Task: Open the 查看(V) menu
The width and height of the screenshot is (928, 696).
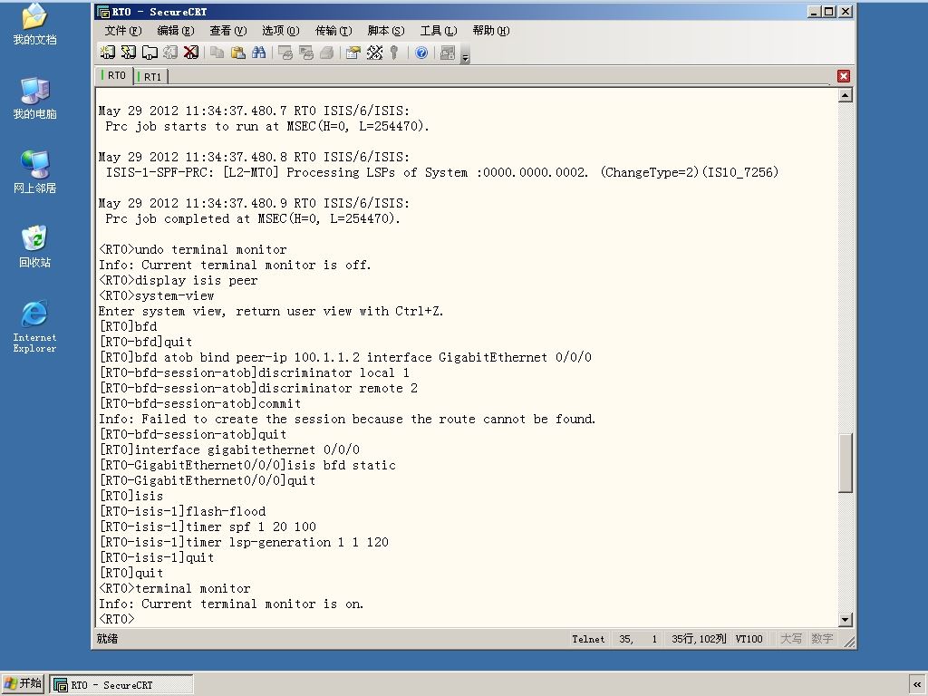Action: pos(227,31)
